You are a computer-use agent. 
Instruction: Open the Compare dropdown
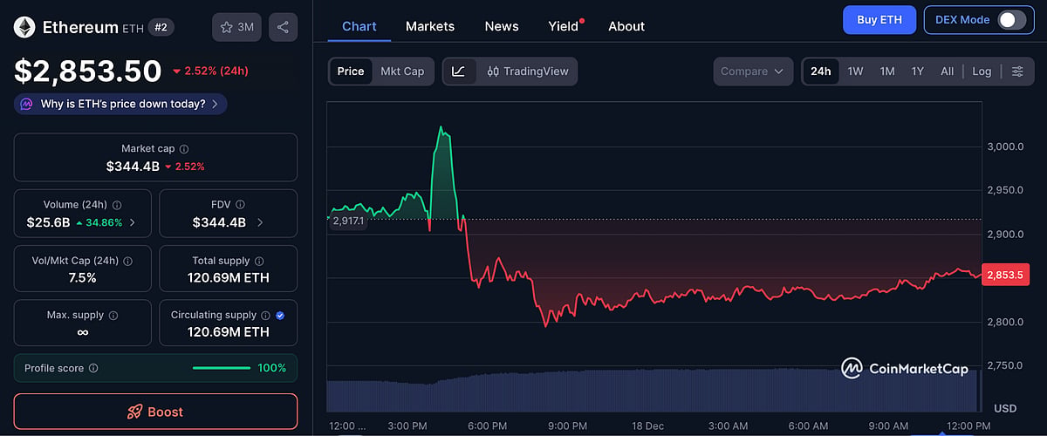753,72
